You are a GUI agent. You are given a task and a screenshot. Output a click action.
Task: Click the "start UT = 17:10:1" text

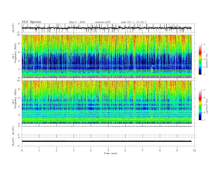click(134, 22)
